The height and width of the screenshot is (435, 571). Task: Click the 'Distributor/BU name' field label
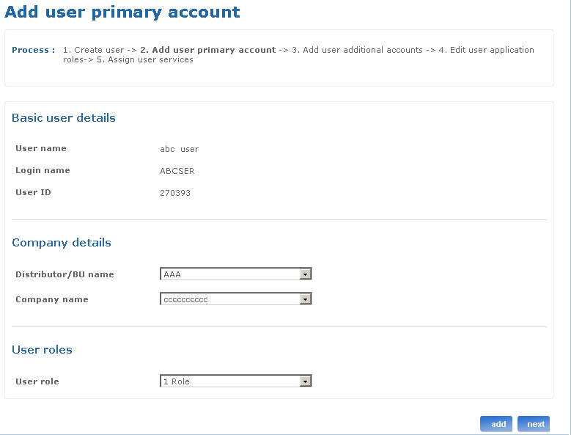pos(65,274)
